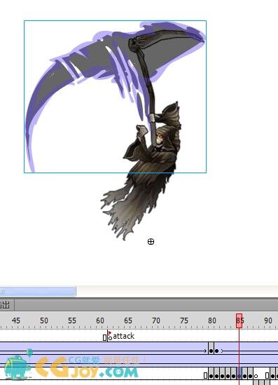Select the keyframe dot at frame 80 in the purple layer
This screenshot has width=278, height=385.
point(211,351)
